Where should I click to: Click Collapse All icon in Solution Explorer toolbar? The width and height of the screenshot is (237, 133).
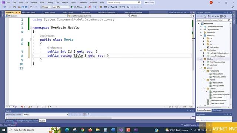221,16
